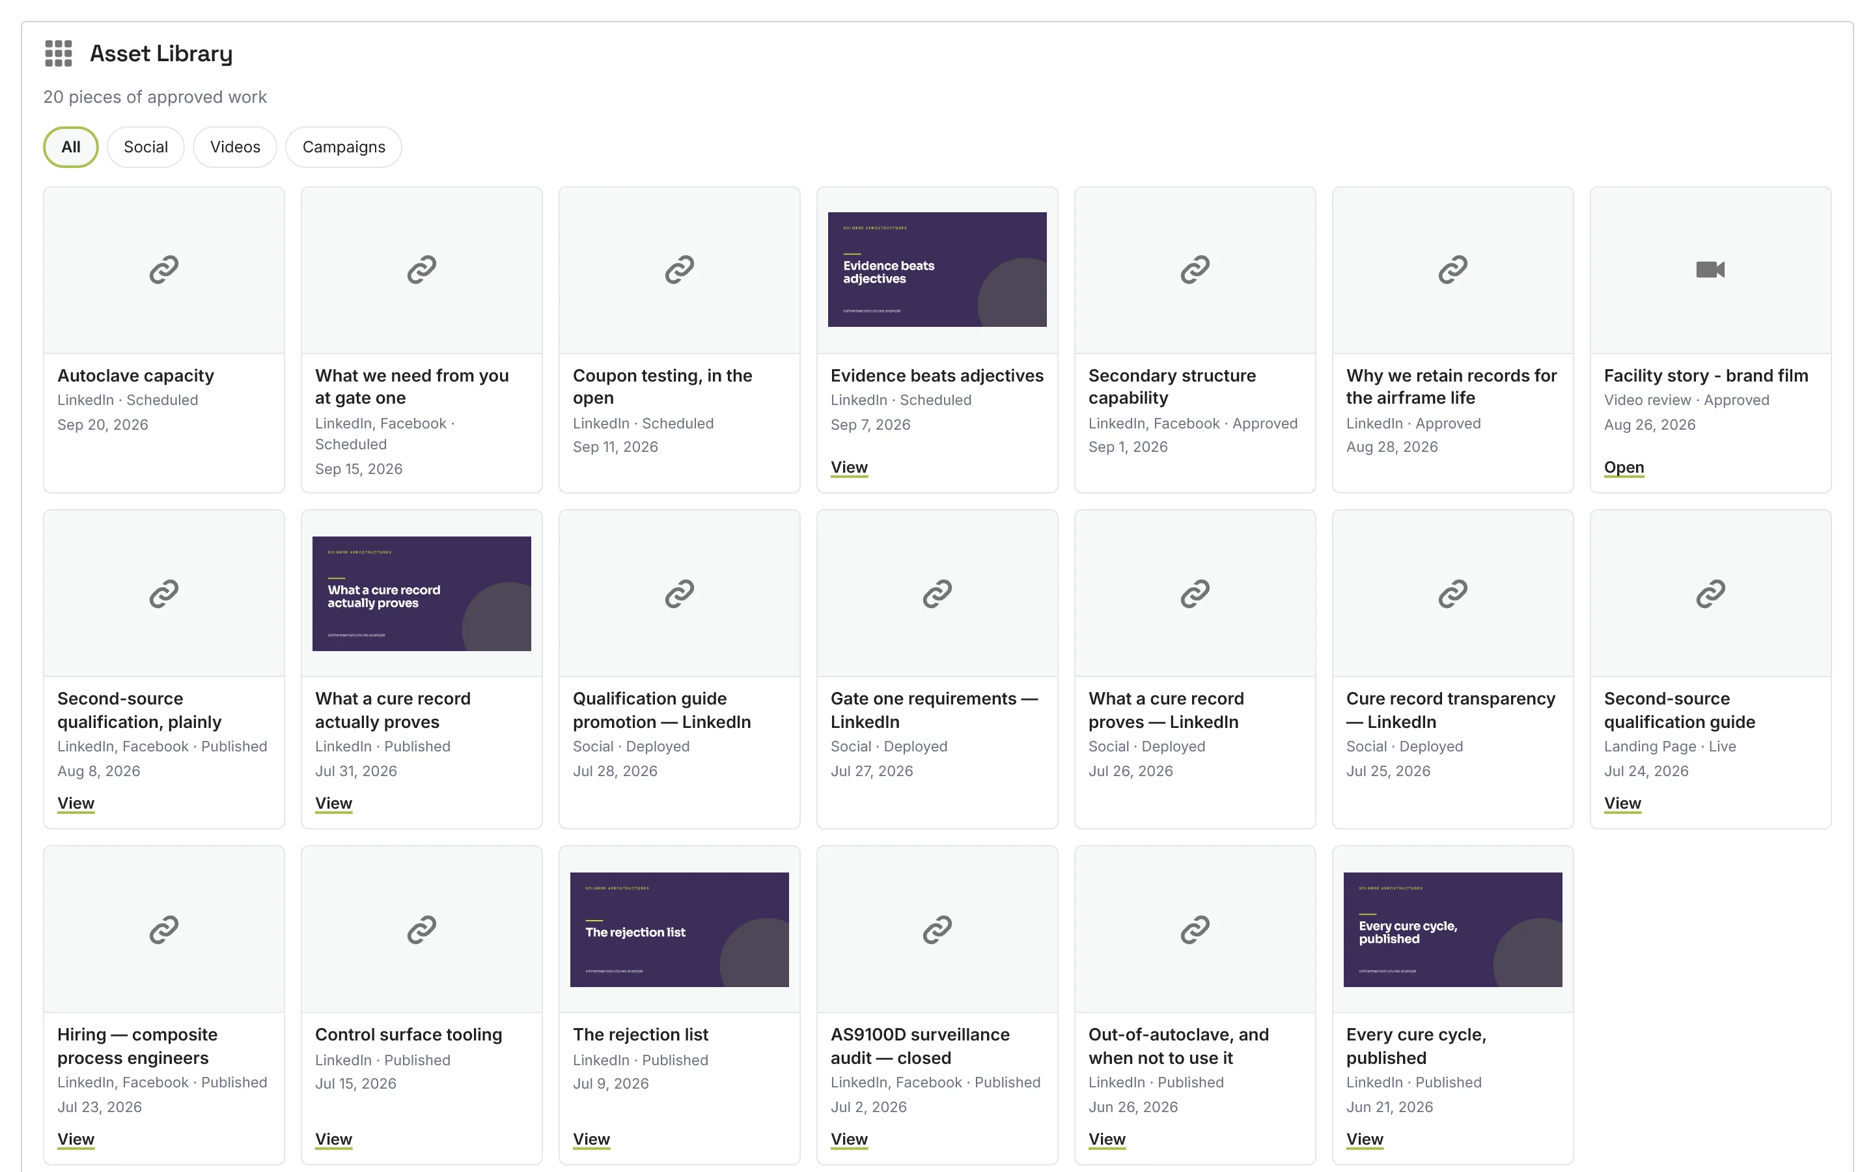
Task: View the Out-of-autoclave post
Action: 1106,1139
